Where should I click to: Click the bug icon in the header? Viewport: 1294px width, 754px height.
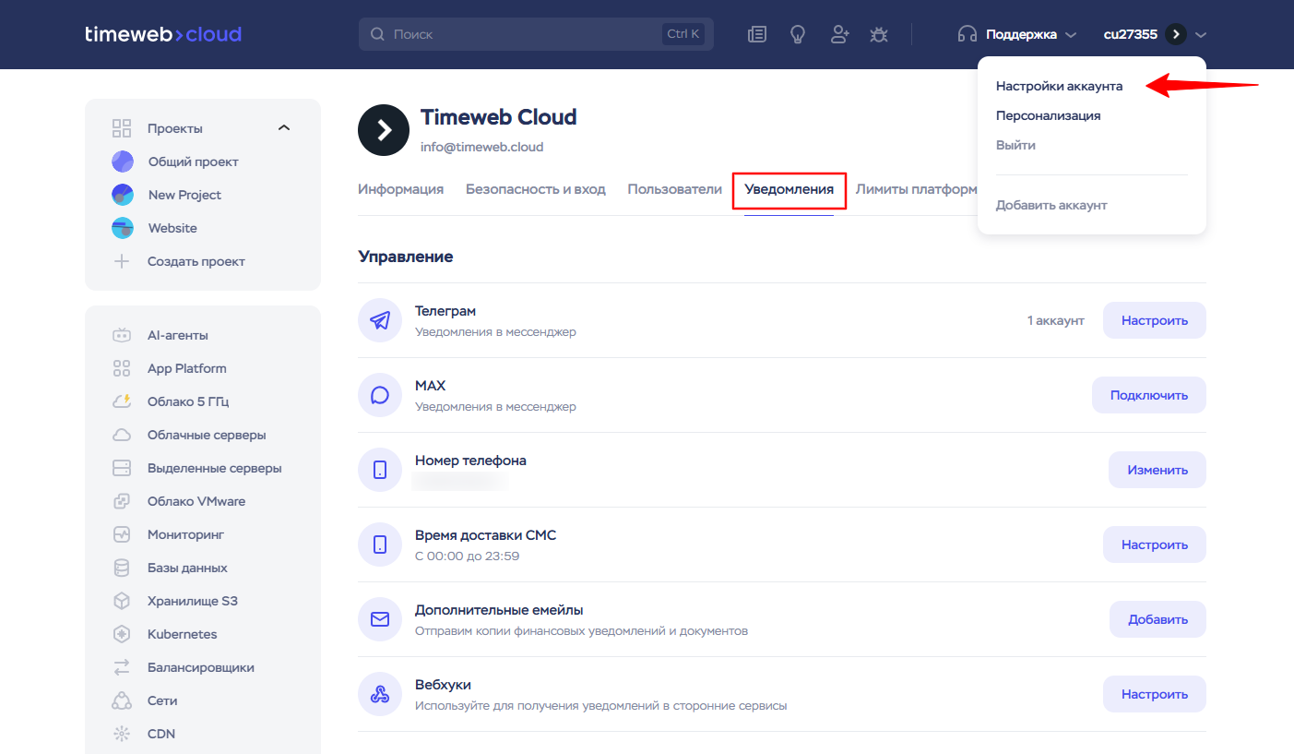point(879,34)
